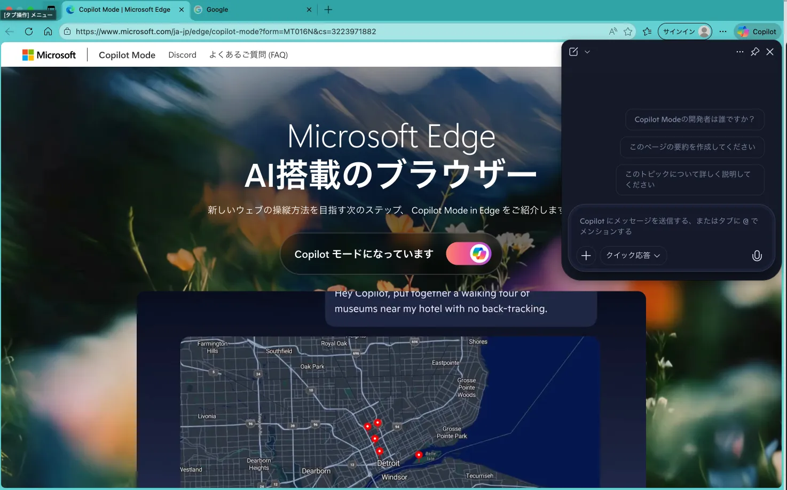Open the クイック応答 dropdown
The width and height of the screenshot is (787, 490).
pyautogui.click(x=633, y=255)
